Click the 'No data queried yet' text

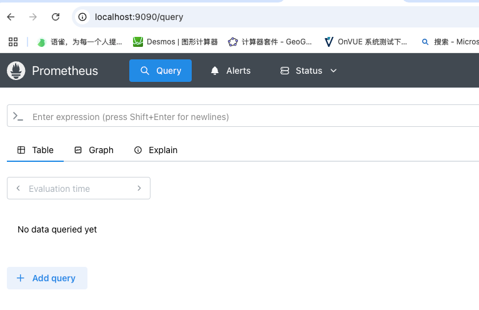pos(57,229)
